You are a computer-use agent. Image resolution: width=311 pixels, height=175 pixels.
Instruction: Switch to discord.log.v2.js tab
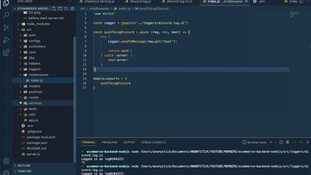pos(177,1)
